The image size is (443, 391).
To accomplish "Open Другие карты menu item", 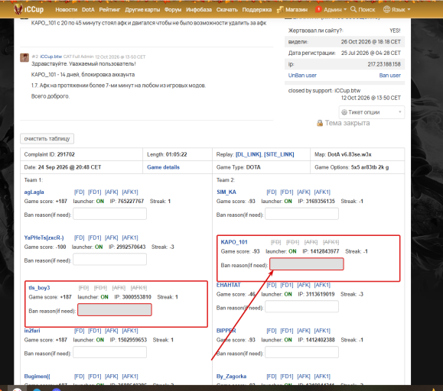I will pyautogui.click(x=142, y=10).
